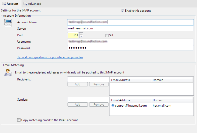The height and width of the screenshot is (133, 197).
Task: Increase the port number with up arrow
Action: click(81, 34)
